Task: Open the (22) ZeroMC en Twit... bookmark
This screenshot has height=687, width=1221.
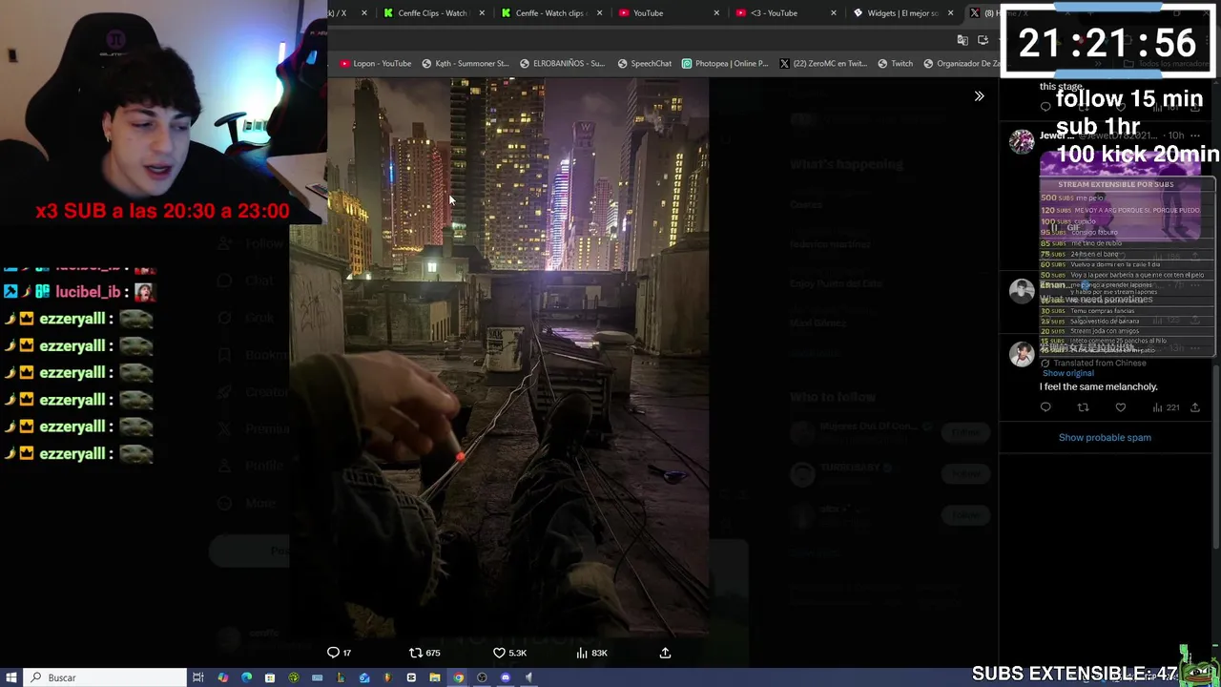Action: [x=823, y=64]
